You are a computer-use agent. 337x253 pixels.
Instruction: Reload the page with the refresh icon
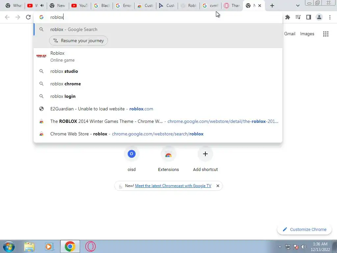[28, 17]
